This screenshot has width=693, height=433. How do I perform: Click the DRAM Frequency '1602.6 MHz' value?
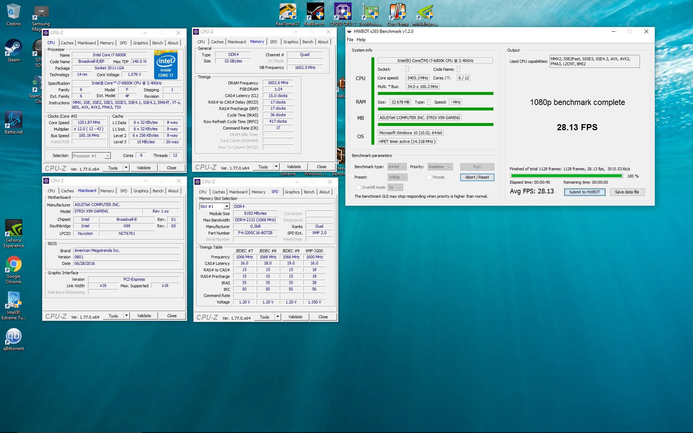coord(278,83)
